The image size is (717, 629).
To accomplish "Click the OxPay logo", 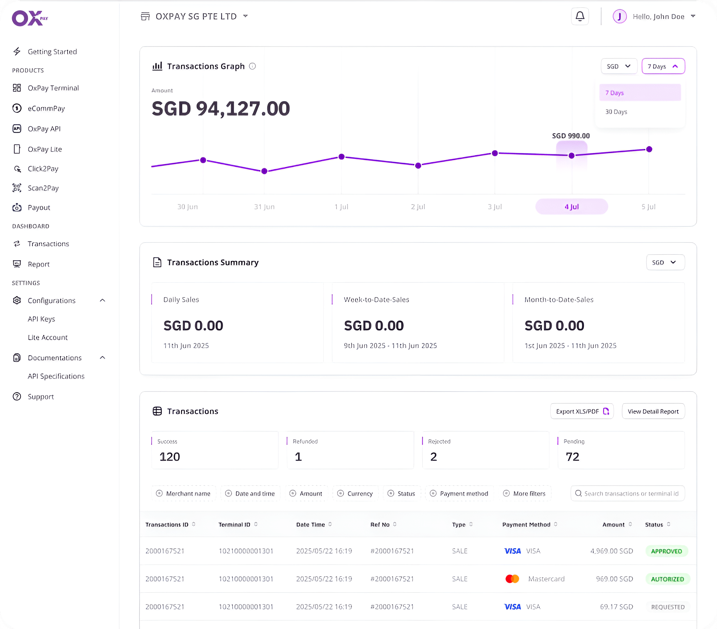I will click(29, 18).
